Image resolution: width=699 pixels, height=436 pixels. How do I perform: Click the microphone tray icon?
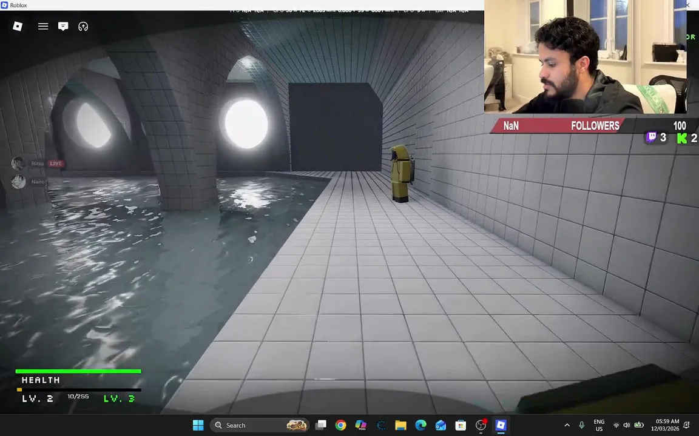pos(581,425)
